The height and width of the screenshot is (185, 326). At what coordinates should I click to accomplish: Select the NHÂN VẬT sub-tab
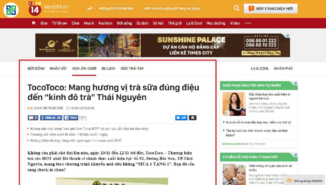58,68
